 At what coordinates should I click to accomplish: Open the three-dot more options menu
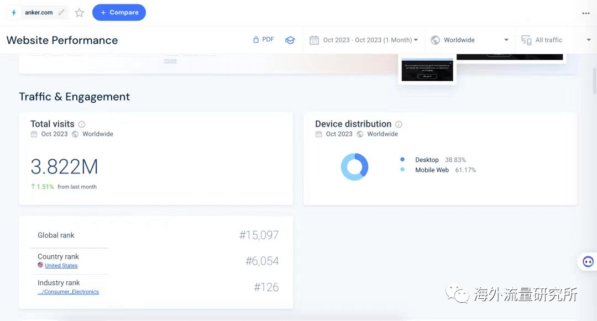click(585, 13)
